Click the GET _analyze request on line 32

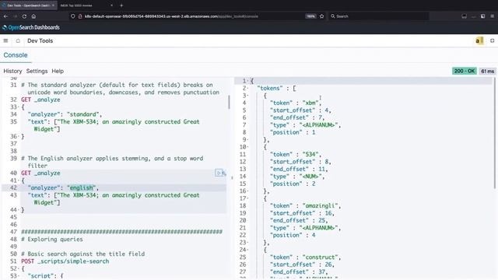point(40,100)
